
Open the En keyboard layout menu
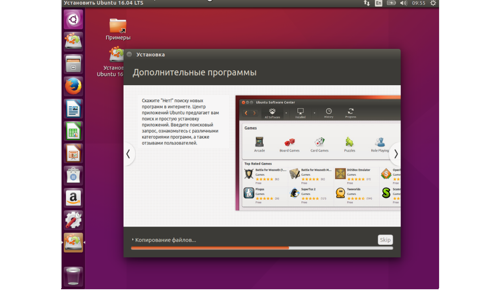378,3
